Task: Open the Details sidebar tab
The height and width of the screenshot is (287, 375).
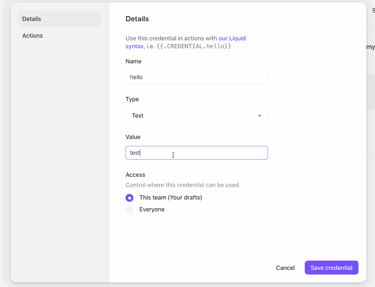Action: click(x=60, y=19)
